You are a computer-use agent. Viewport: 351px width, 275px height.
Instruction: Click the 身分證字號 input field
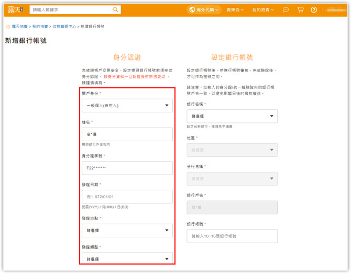coord(127,168)
